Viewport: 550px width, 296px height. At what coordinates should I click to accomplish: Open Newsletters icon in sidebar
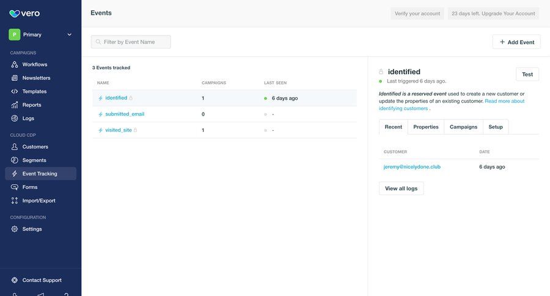pyautogui.click(x=15, y=78)
